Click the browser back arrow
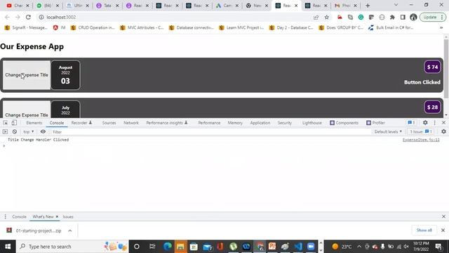 point(7,17)
